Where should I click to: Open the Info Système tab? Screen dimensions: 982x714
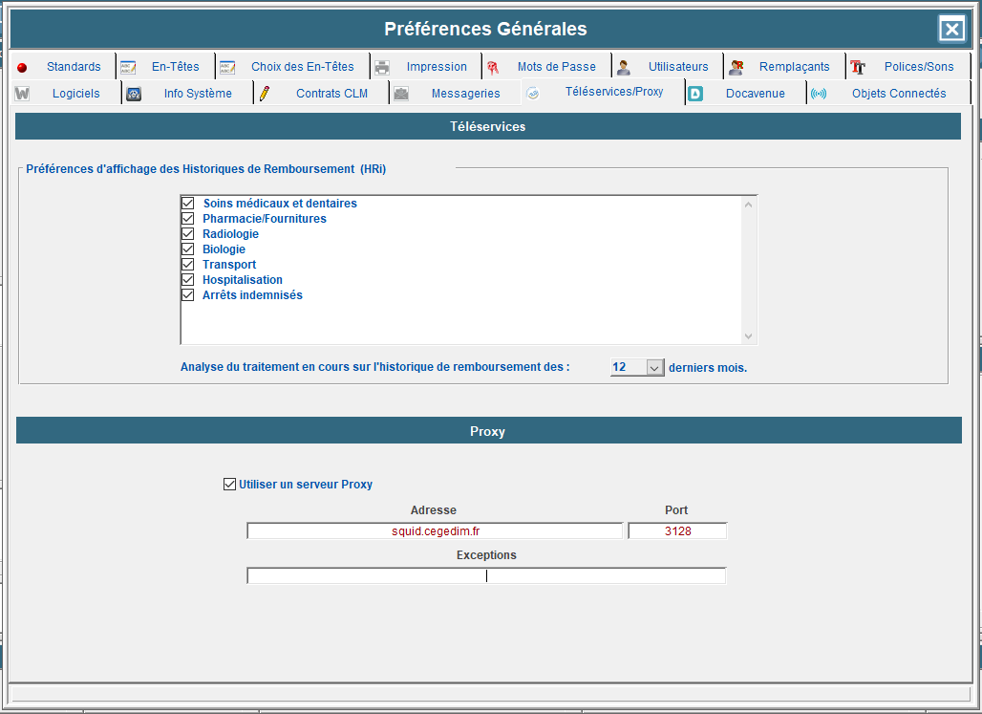(x=197, y=94)
